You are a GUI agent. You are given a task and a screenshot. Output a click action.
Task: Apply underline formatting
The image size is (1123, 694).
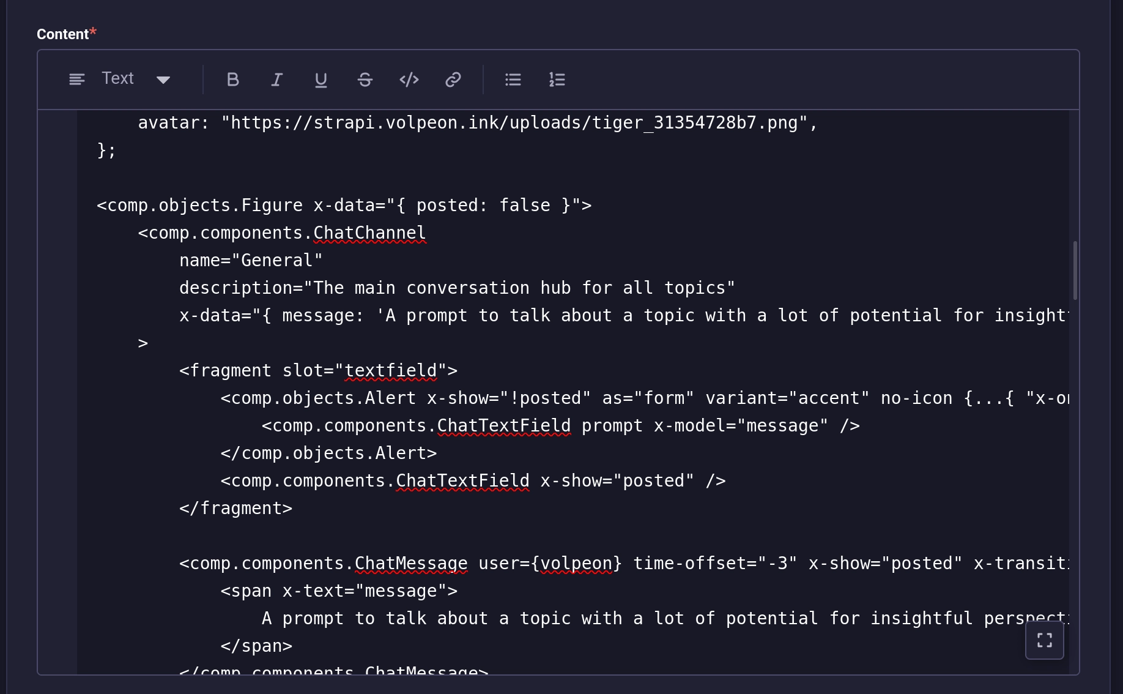pos(321,80)
